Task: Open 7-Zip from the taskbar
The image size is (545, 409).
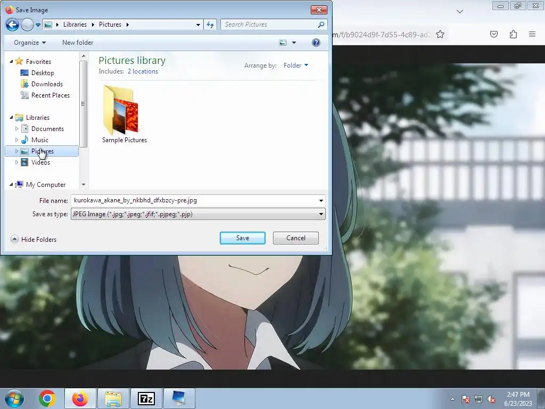Action: (x=146, y=398)
